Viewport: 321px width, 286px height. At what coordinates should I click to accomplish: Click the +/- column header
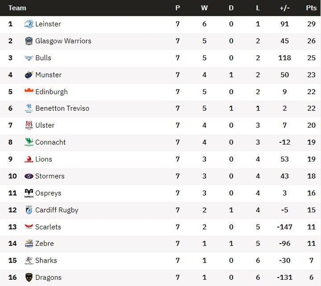[284, 8]
